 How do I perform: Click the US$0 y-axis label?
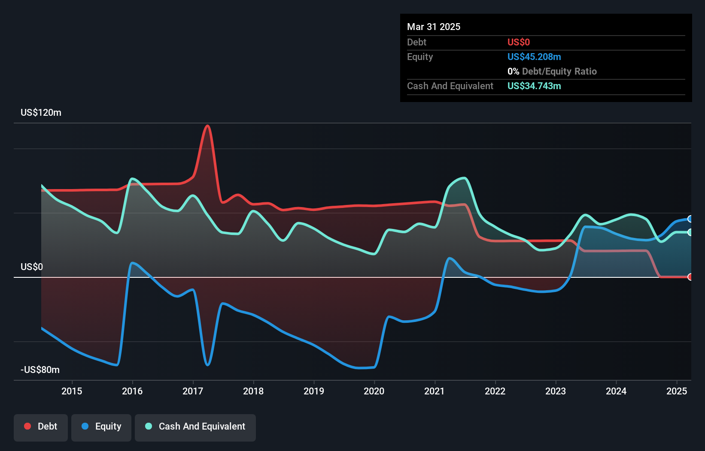coord(32,267)
